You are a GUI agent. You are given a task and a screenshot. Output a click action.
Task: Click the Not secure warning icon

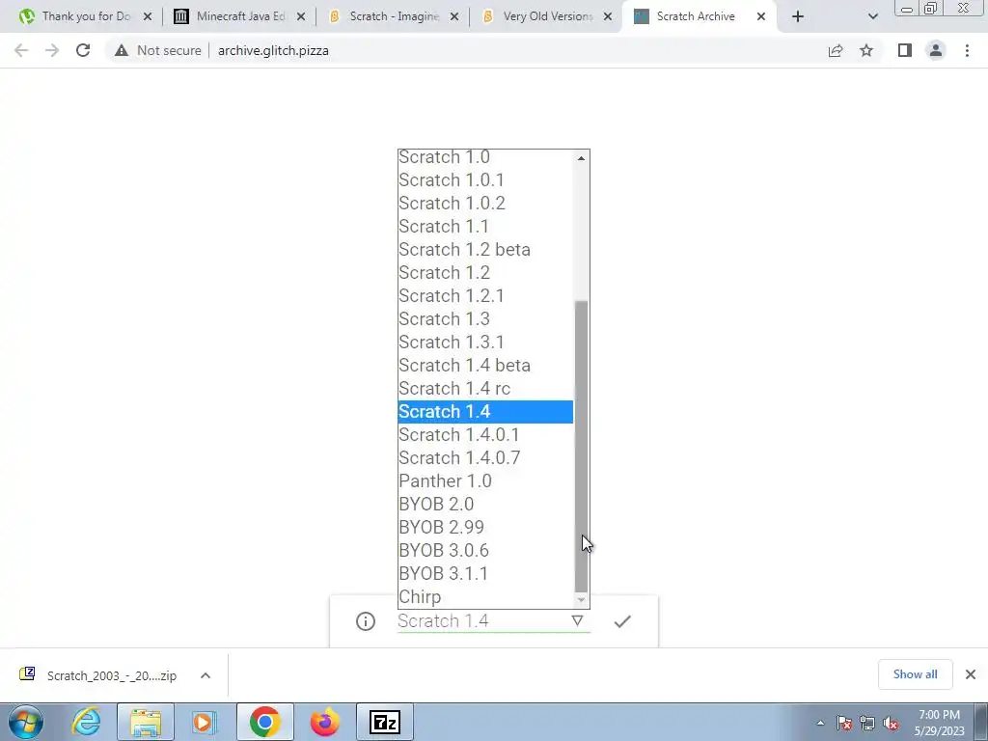click(x=122, y=50)
